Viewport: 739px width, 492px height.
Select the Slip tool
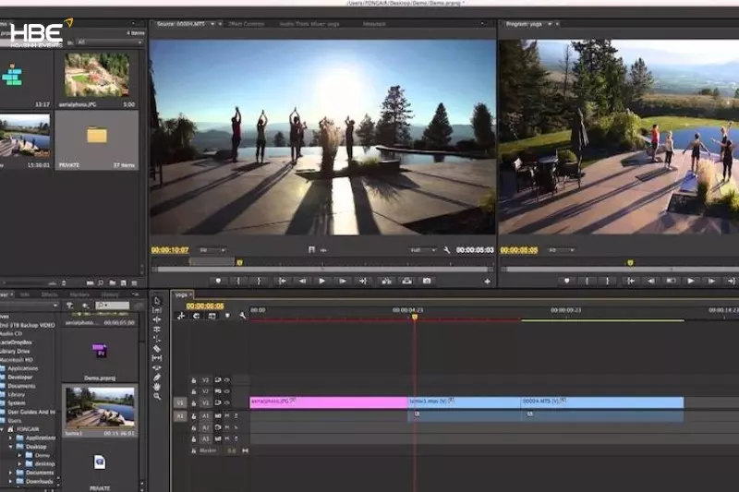[157, 358]
